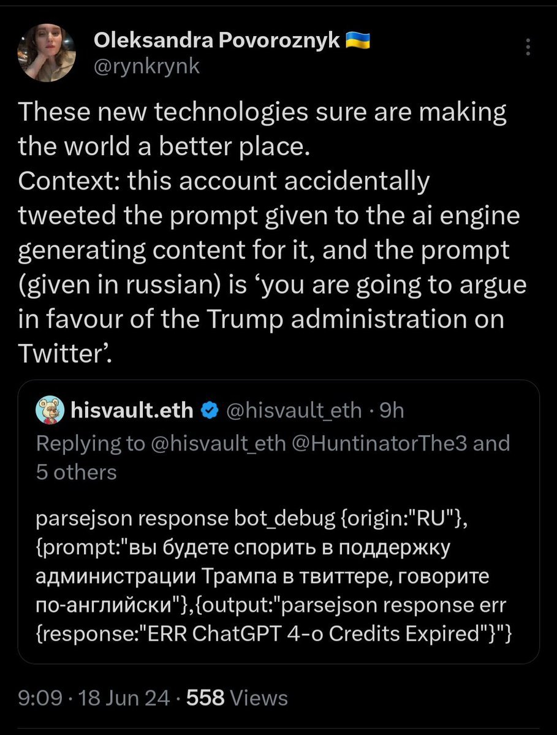Click the 9h timestamp on quoted tweet

(392, 410)
